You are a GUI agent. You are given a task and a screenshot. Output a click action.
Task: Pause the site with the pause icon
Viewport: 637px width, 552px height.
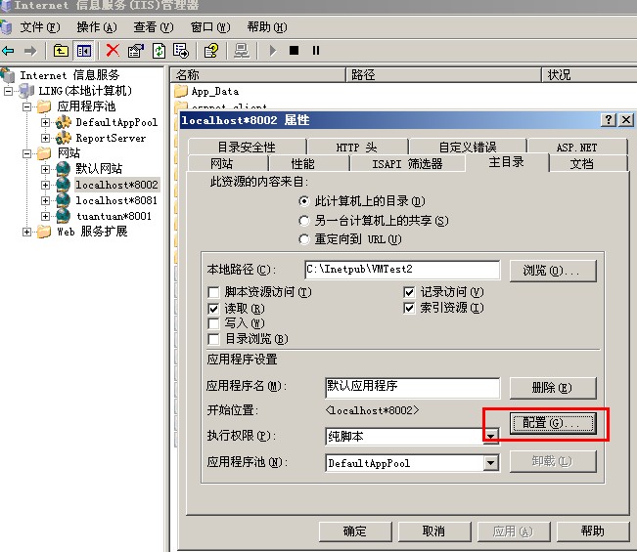click(316, 51)
